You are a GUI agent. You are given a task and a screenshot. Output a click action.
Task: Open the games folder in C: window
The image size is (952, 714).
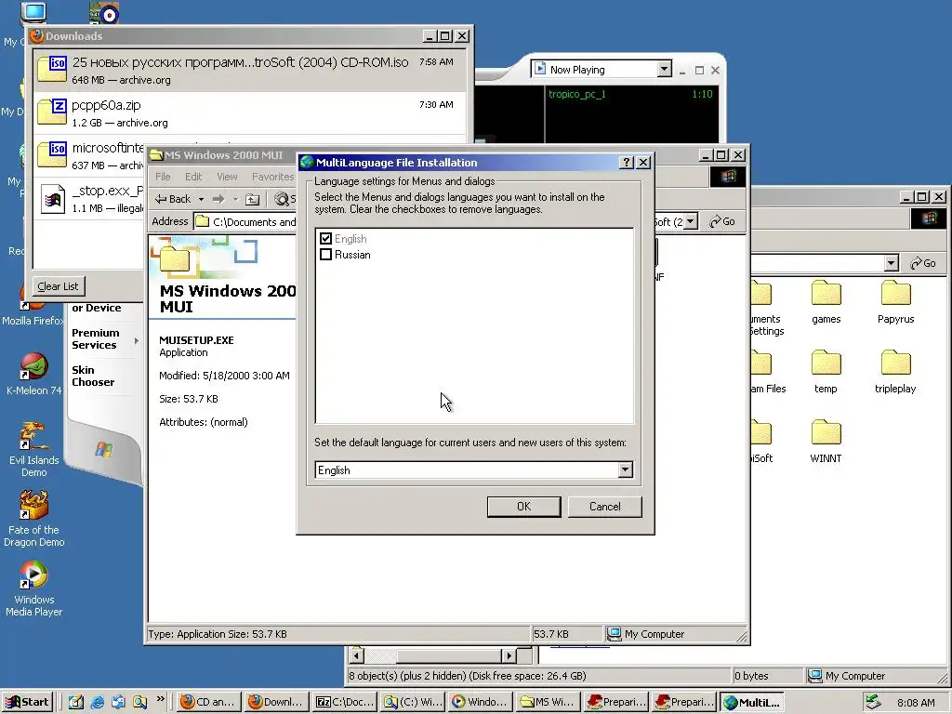pos(826,302)
